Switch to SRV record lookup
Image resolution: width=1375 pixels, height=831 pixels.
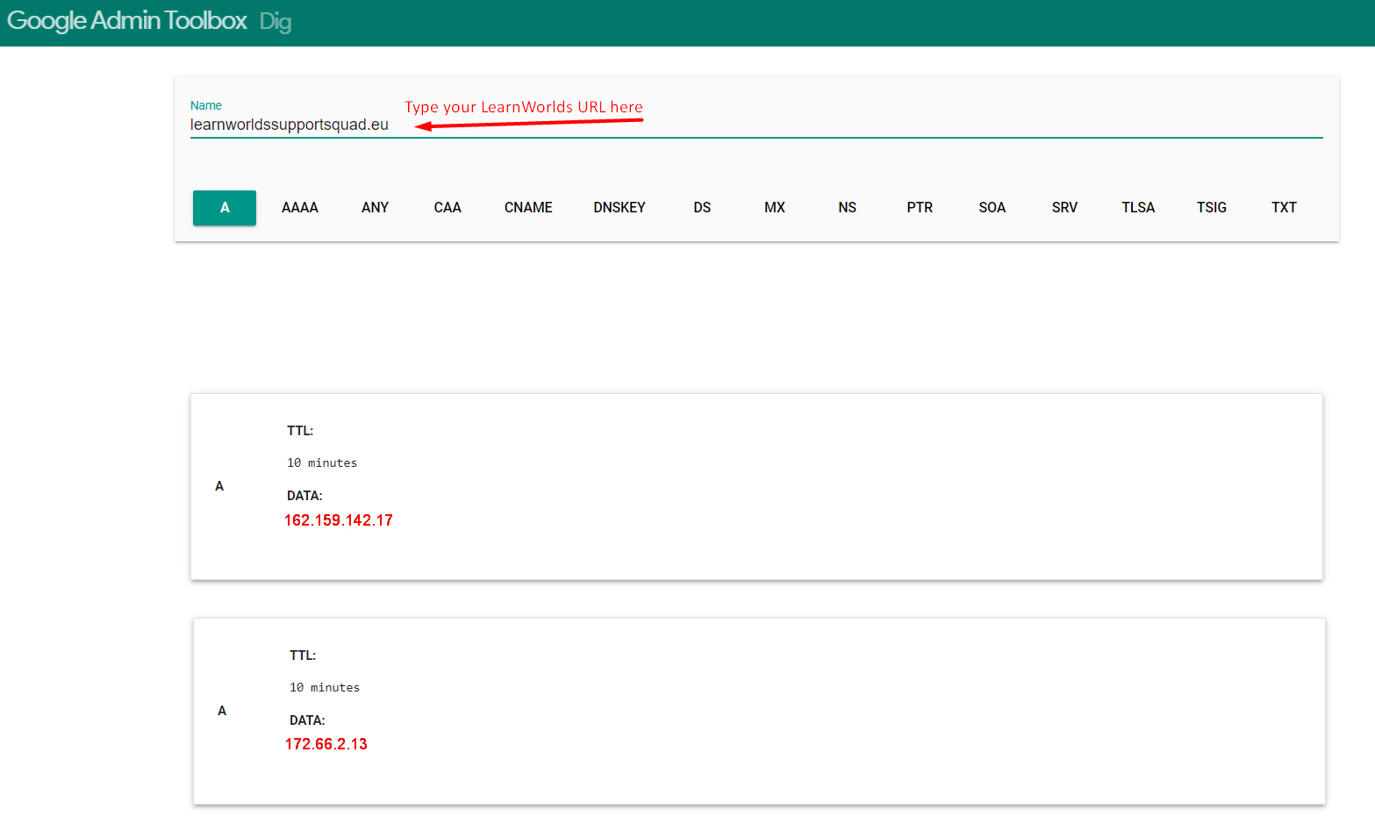coord(1064,208)
